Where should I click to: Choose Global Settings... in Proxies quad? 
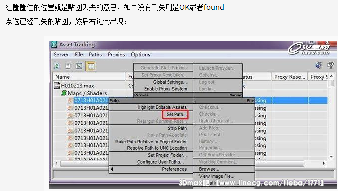tap(170, 82)
